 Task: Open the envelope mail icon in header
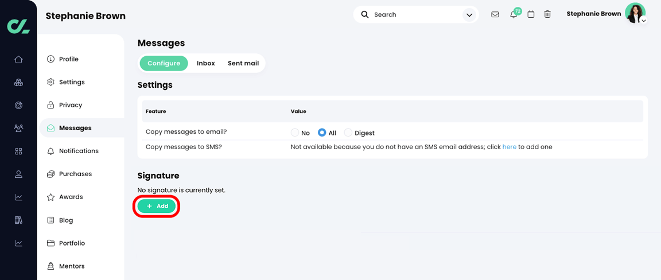click(495, 14)
